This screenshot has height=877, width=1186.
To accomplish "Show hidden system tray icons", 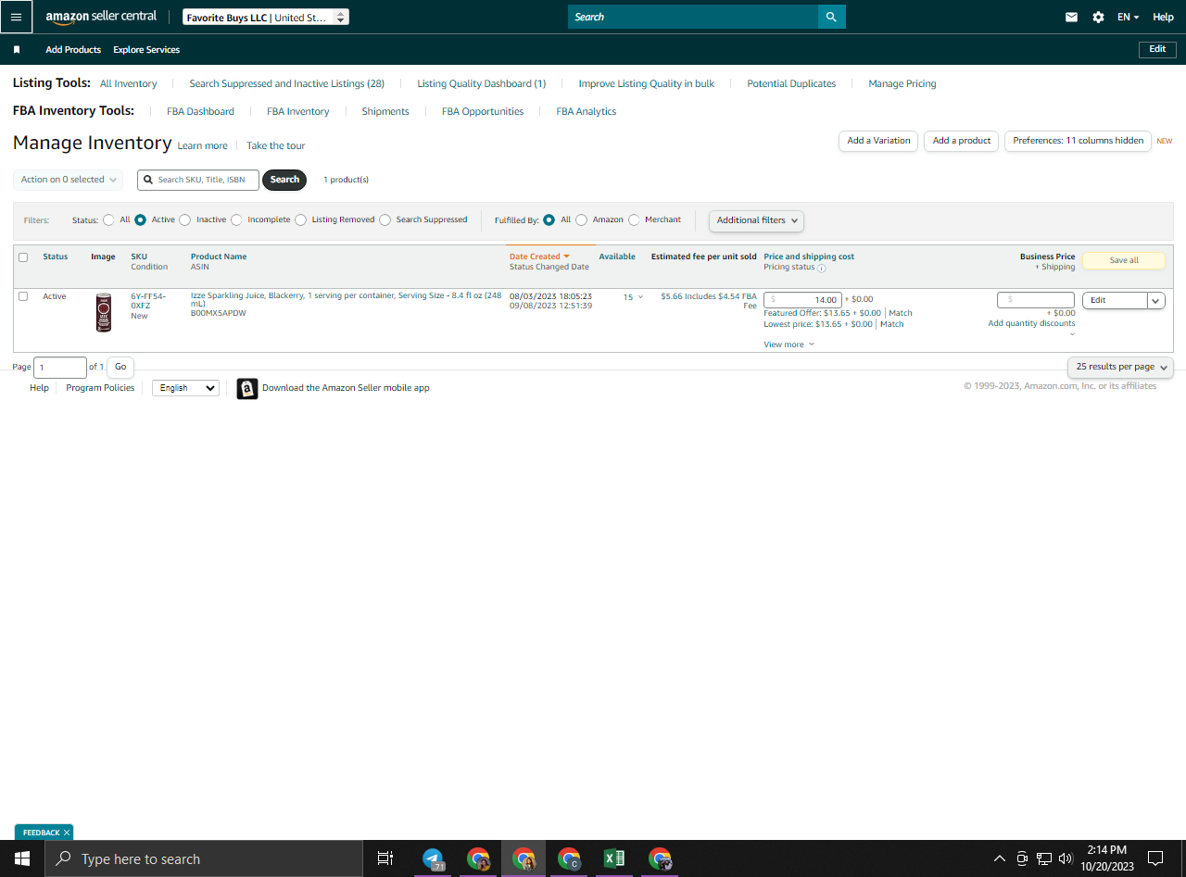I will click(x=999, y=858).
